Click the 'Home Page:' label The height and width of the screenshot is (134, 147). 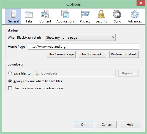point(17,47)
